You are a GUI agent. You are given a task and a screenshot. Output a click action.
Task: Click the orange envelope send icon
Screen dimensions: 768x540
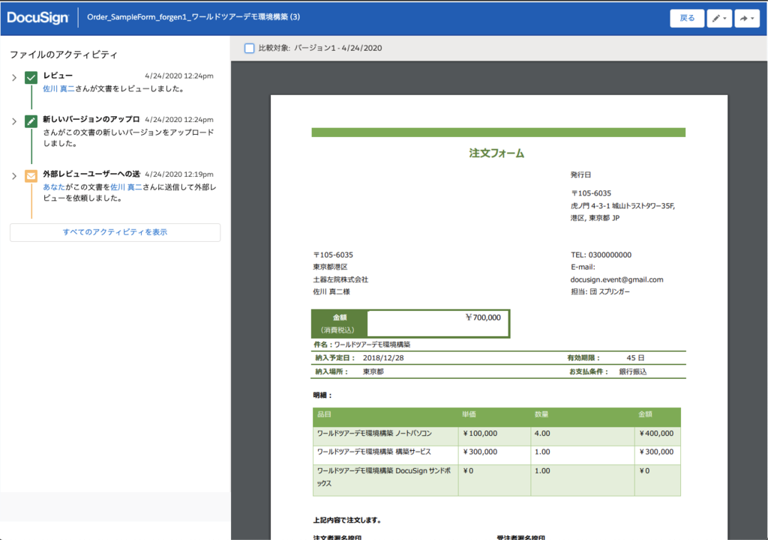[x=31, y=176]
